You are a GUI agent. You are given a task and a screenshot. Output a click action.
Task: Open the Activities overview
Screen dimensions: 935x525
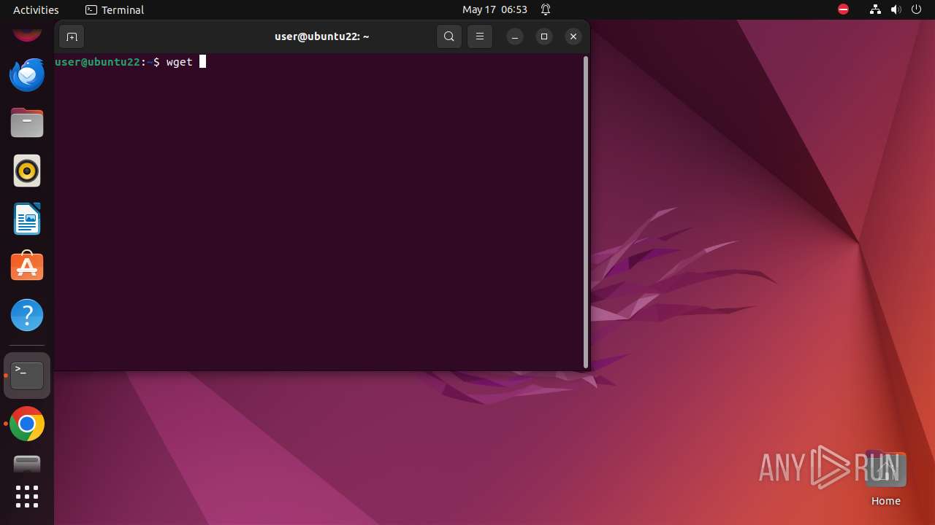(x=36, y=9)
